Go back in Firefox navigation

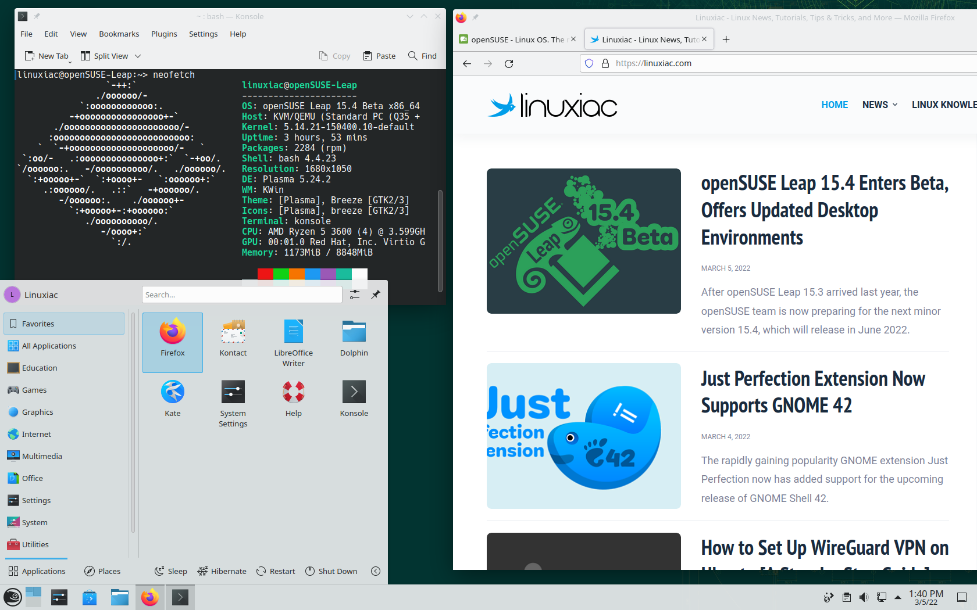point(467,63)
